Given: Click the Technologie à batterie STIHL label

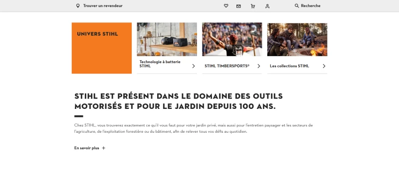Looking at the screenshot, I should pyautogui.click(x=160, y=64).
